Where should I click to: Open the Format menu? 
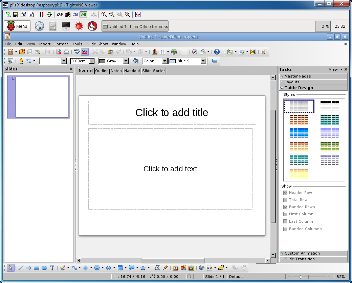click(61, 44)
